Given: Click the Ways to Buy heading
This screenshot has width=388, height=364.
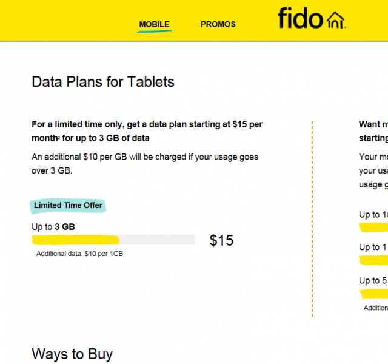Looking at the screenshot, I should click(x=72, y=354).
